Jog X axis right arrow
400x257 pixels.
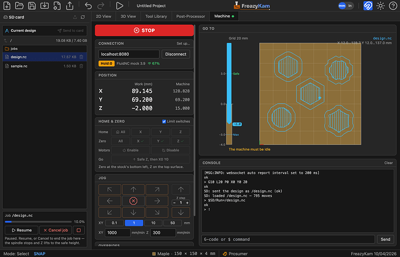pyautogui.click(x=157, y=201)
